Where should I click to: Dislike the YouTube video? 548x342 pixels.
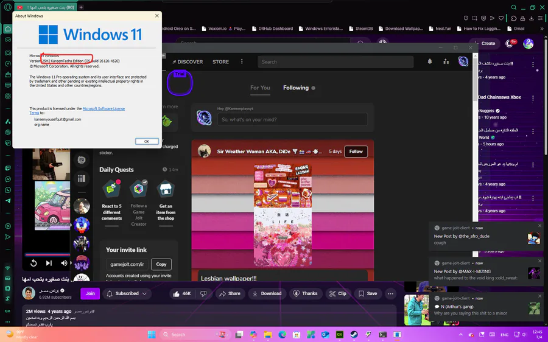click(203, 293)
